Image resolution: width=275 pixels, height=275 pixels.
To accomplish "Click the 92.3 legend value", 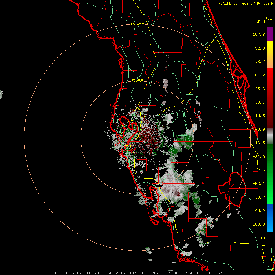I will click(260, 48).
